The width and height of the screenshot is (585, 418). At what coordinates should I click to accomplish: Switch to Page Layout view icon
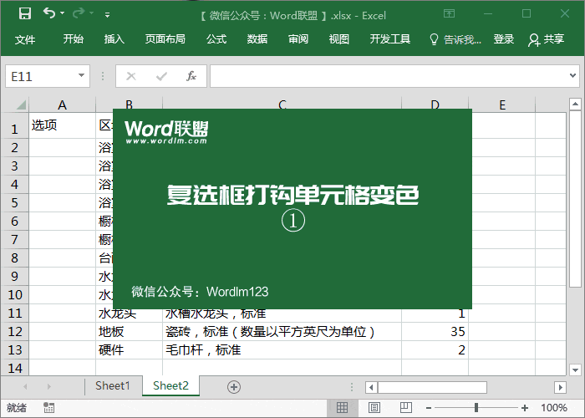(374, 408)
